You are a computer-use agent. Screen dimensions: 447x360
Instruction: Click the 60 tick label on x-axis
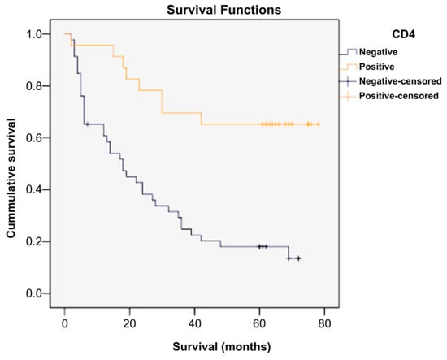[x=259, y=323]
